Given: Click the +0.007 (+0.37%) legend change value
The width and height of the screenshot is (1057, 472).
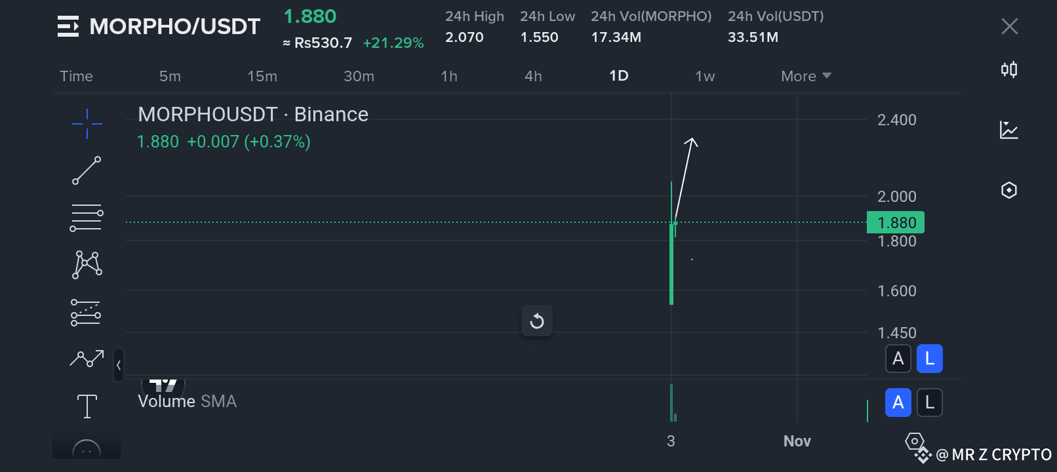Looking at the screenshot, I should pos(249,142).
